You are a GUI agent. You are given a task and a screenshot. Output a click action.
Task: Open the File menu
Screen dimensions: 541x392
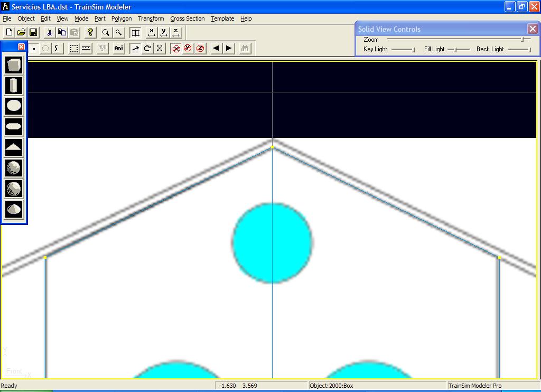pos(7,18)
